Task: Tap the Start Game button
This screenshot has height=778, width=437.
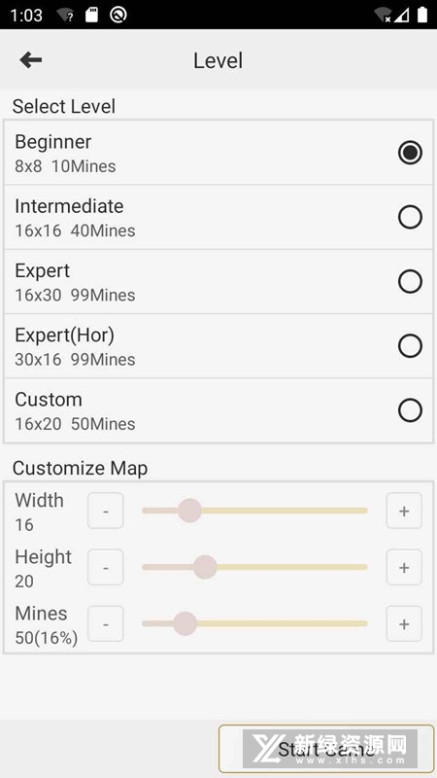Action: click(x=326, y=749)
